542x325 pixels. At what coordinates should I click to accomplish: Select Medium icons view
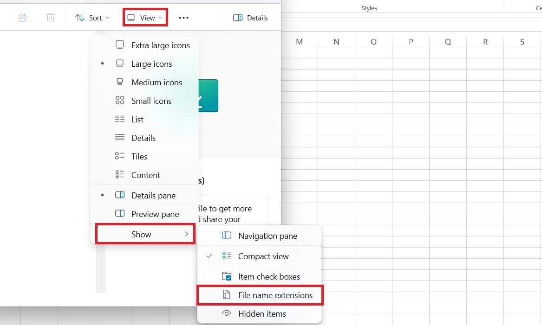144,83
